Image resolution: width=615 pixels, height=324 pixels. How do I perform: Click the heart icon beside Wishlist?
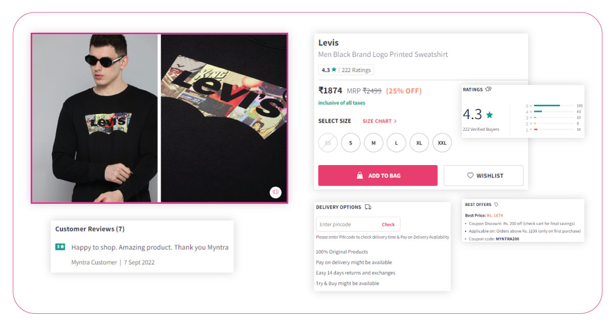click(470, 175)
